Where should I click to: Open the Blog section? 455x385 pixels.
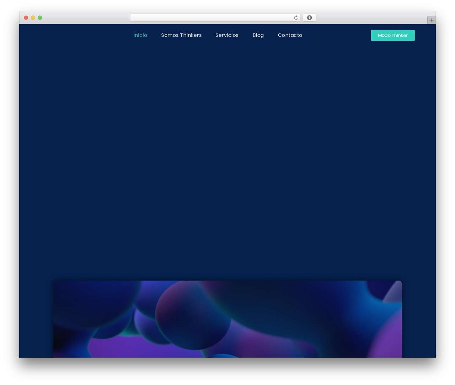pyautogui.click(x=258, y=35)
